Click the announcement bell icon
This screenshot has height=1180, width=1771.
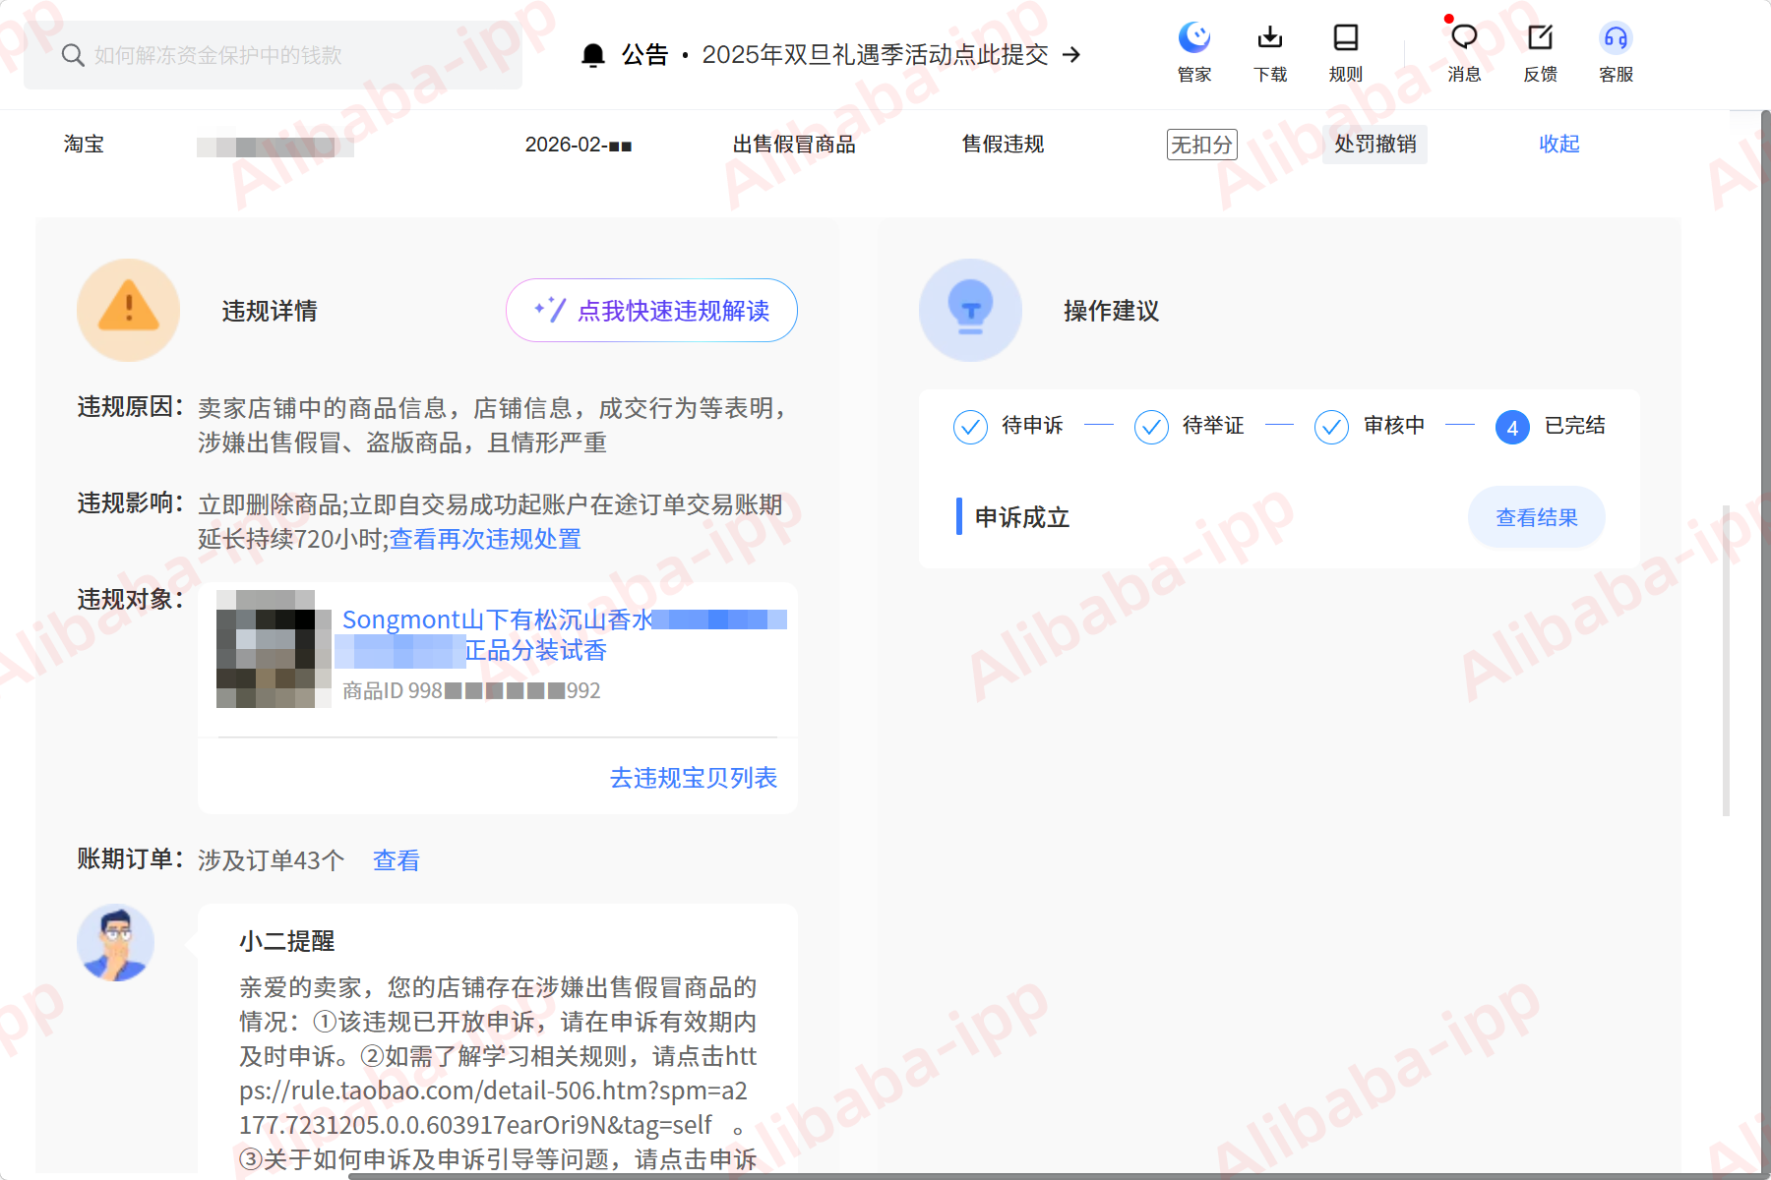(593, 55)
